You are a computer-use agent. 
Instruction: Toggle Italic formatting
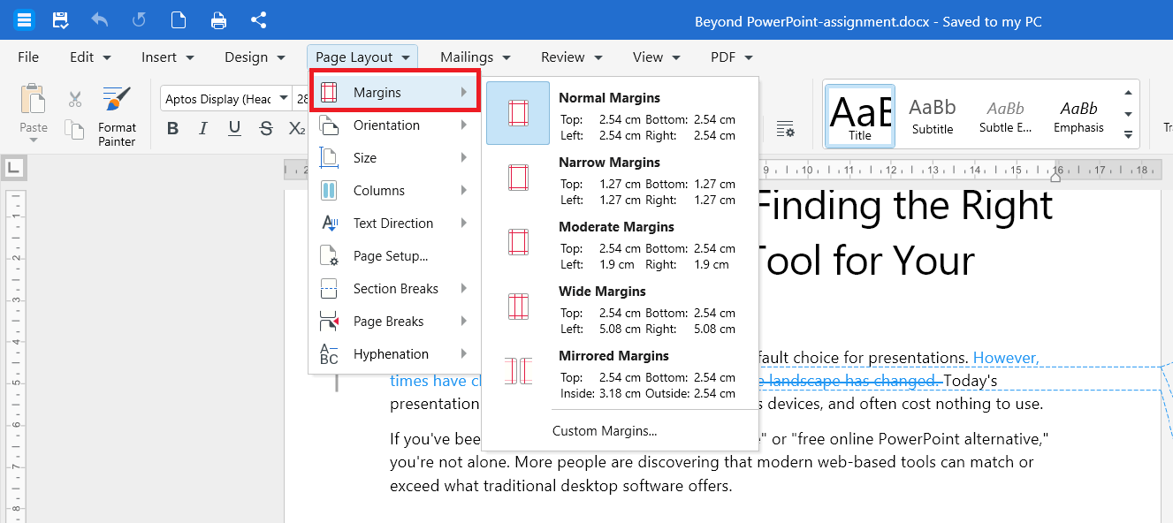(x=203, y=129)
